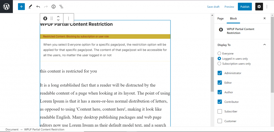The width and height of the screenshot is (274, 132).
Task: Select the Everyone radio option
Action: point(219,54)
